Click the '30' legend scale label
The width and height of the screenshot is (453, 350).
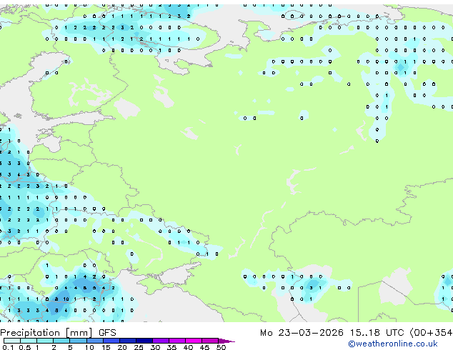155,347
